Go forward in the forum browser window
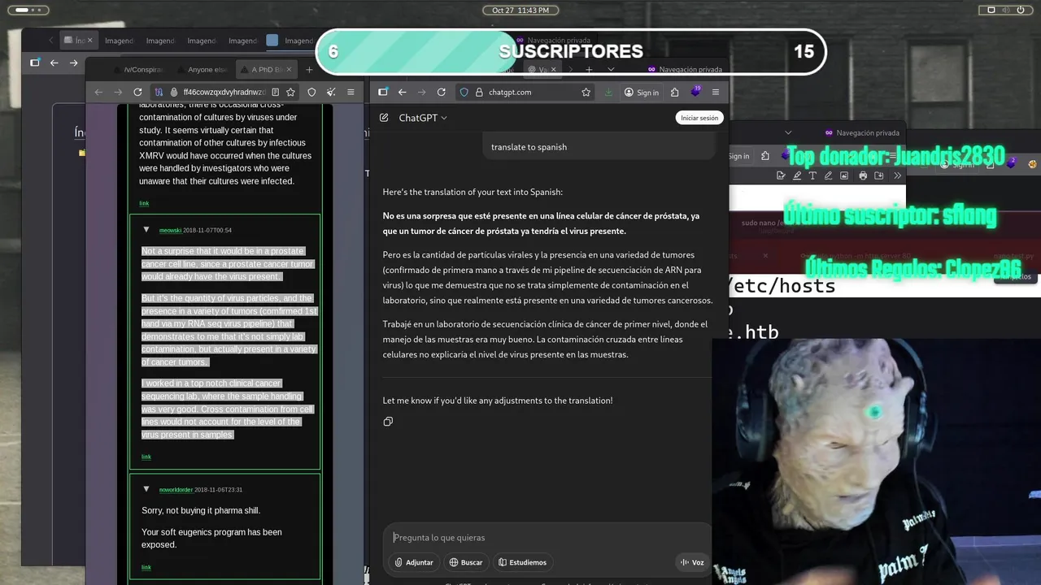Viewport: 1041px width, 585px height. pyautogui.click(x=118, y=92)
